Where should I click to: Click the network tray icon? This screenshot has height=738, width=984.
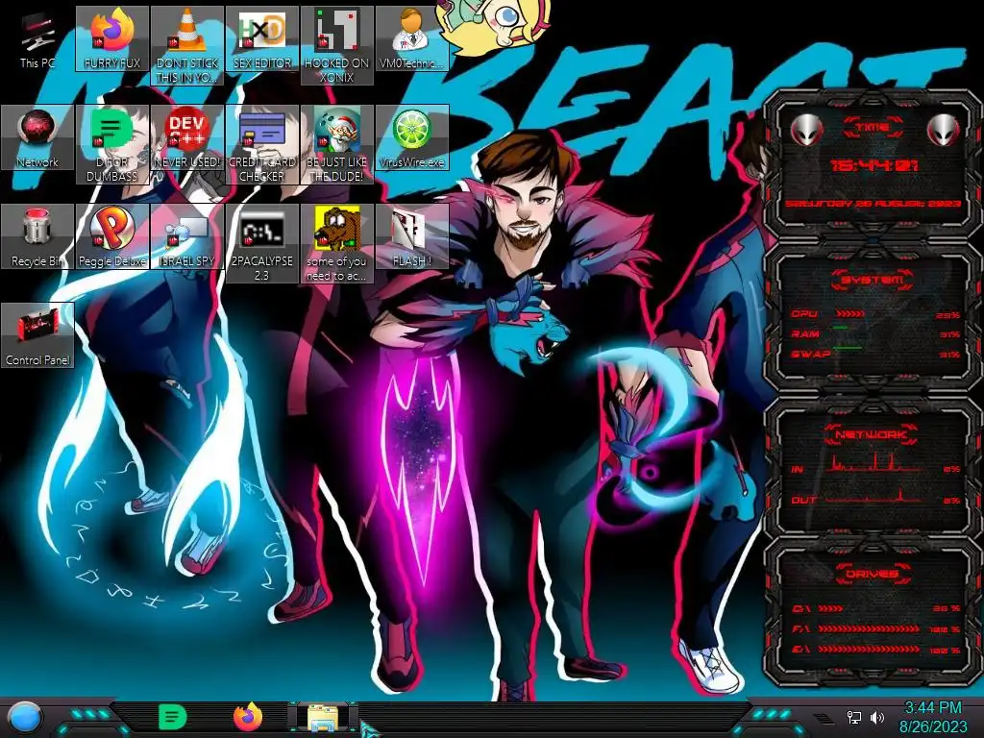pos(854,717)
